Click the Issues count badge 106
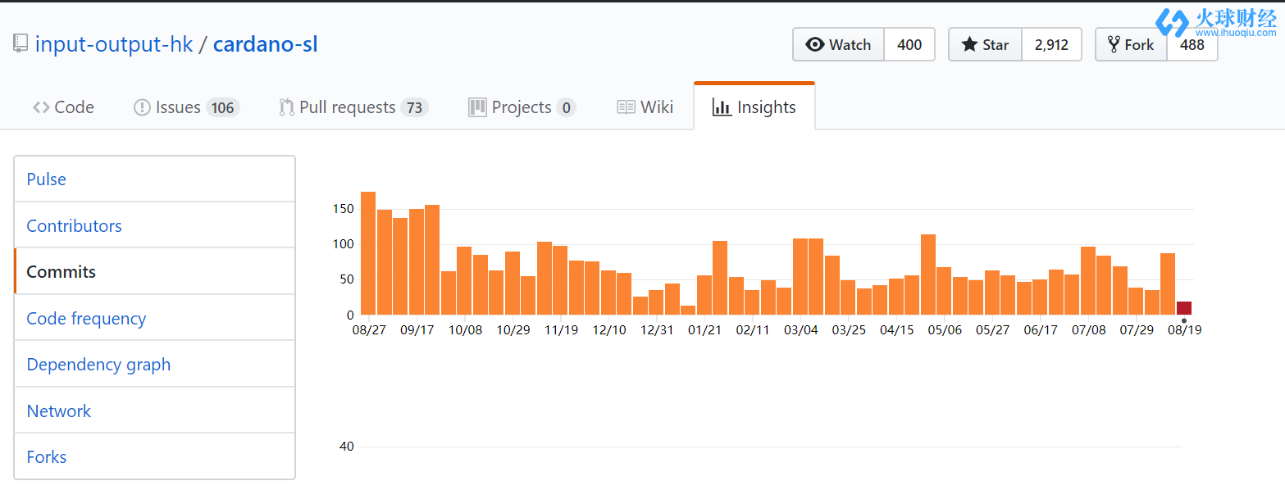Viewport: 1285px width, 490px height. (x=222, y=107)
